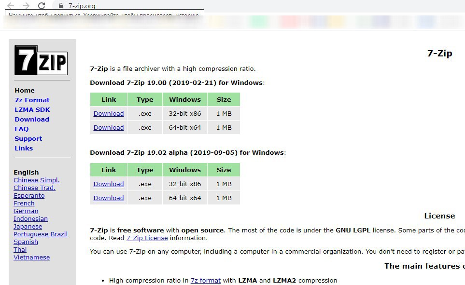The height and width of the screenshot is (285, 465).
Task: Click the browser back arrow
Action: pos(11,6)
